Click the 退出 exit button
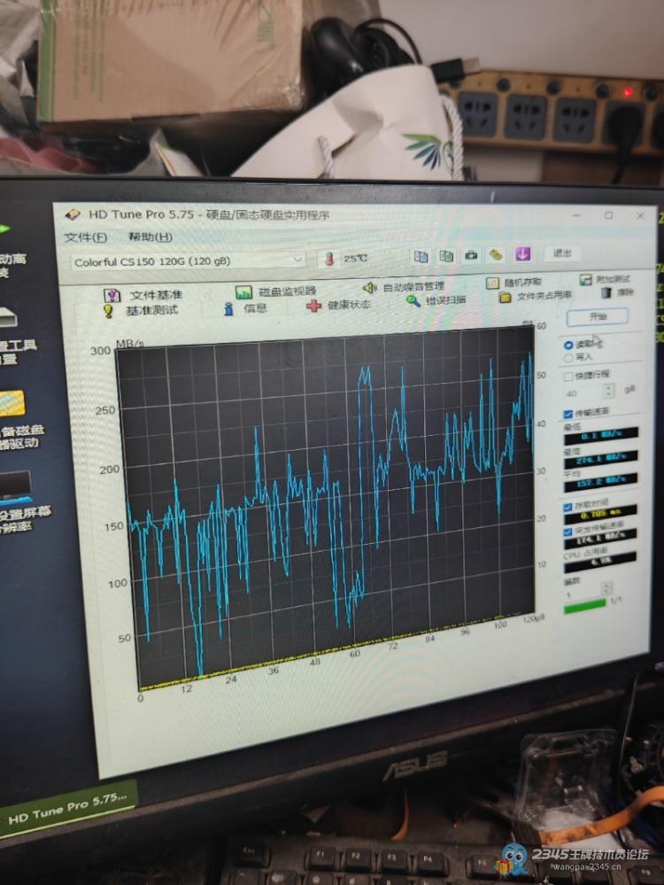The height and width of the screenshot is (885, 664). (561, 253)
